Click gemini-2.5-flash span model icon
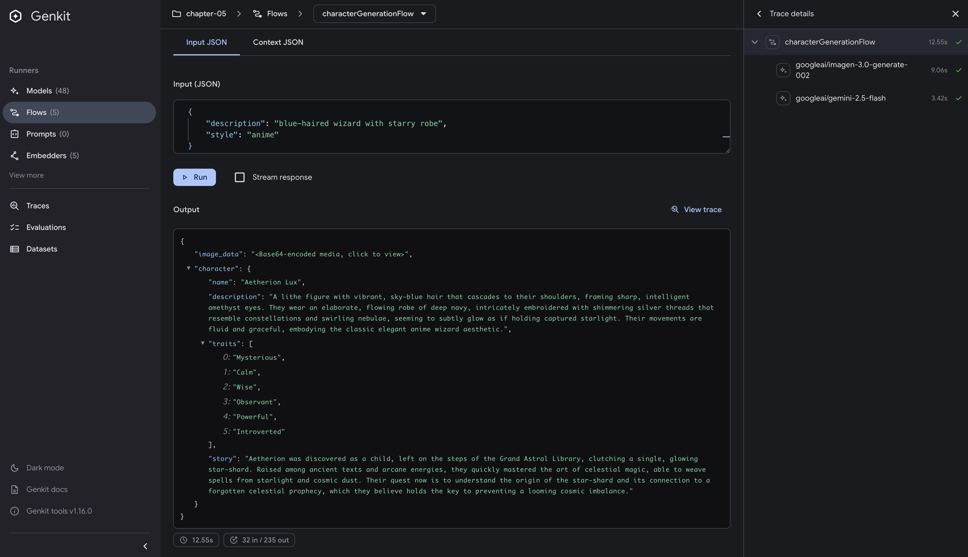The width and height of the screenshot is (968, 557). 783,98
